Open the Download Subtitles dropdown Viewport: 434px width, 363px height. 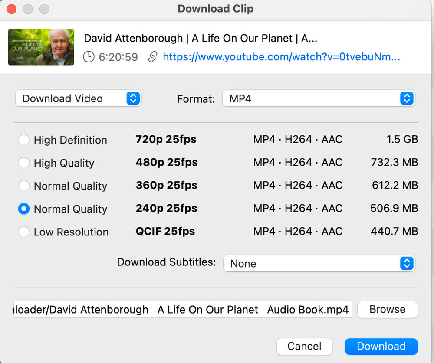319,263
